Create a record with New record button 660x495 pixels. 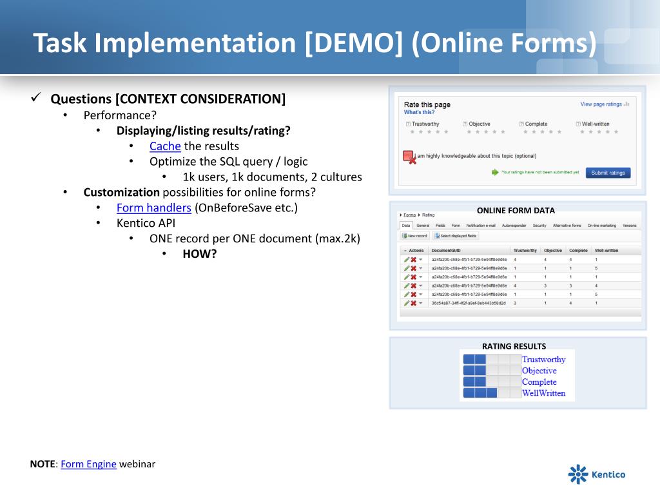(414, 236)
